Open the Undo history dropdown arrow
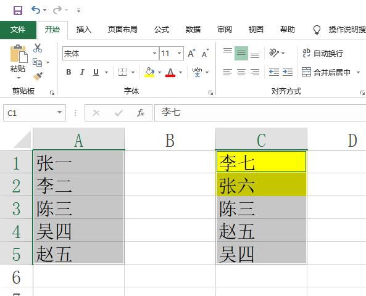Screen dimensions: 366x296 (45, 10)
